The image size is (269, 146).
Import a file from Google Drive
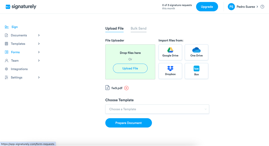point(170,52)
